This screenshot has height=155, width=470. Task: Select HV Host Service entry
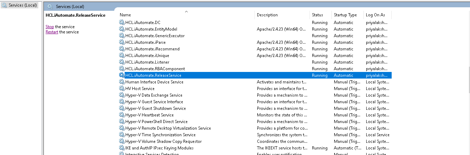(x=140, y=89)
